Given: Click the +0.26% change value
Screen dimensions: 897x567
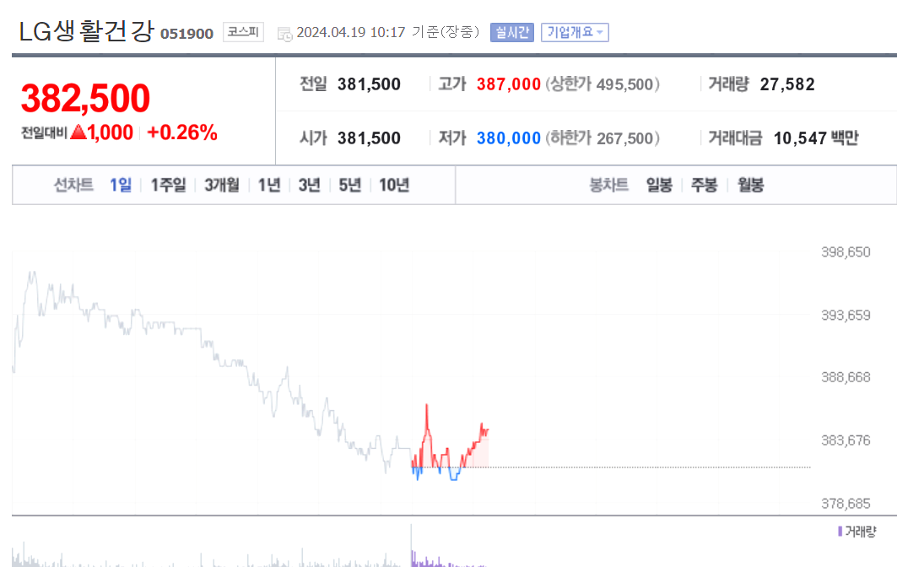Looking at the screenshot, I should pos(182,132).
